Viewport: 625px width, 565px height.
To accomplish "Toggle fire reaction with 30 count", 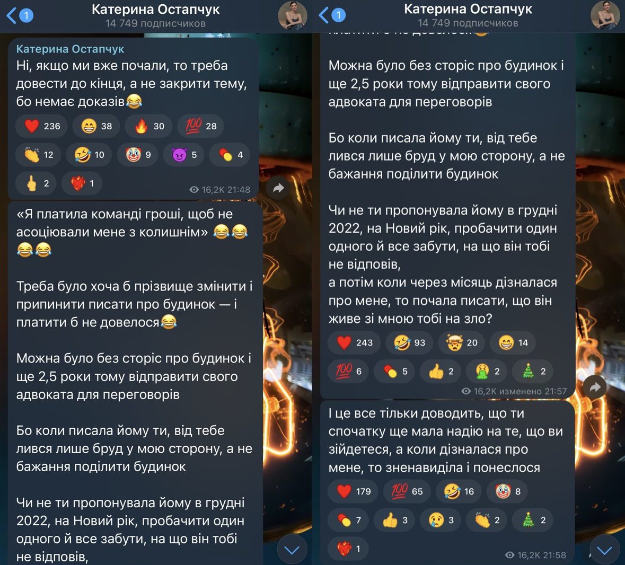I will pyautogui.click(x=148, y=126).
